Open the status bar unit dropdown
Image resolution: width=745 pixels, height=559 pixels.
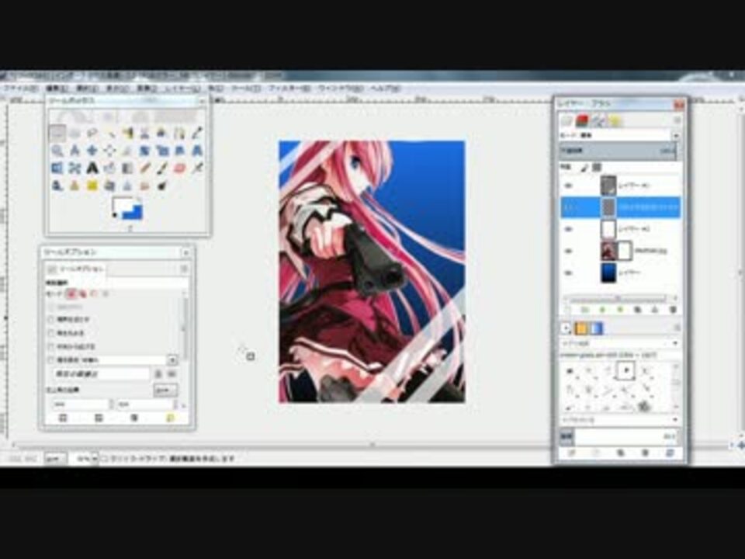click(x=55, y=459)
